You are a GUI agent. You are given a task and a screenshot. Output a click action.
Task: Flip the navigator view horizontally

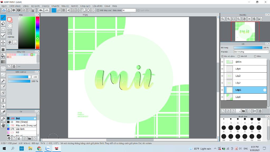pos(260,19)
